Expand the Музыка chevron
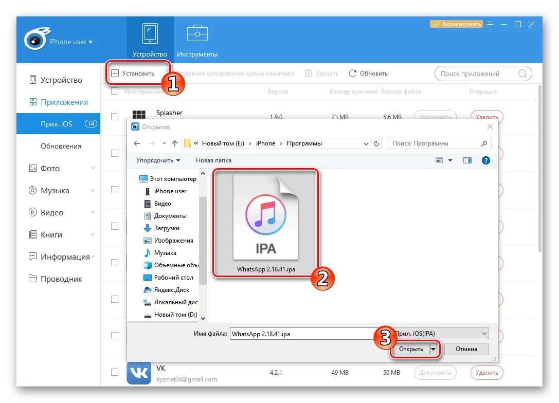This screenshot has height=403, width=559. 93,190
